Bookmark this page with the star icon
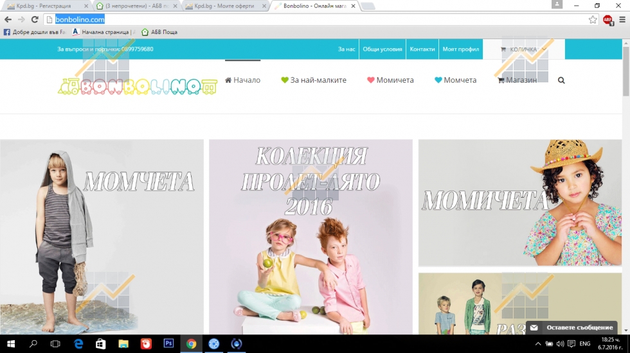This screenshot has width=630, height=353. point(593,20)
